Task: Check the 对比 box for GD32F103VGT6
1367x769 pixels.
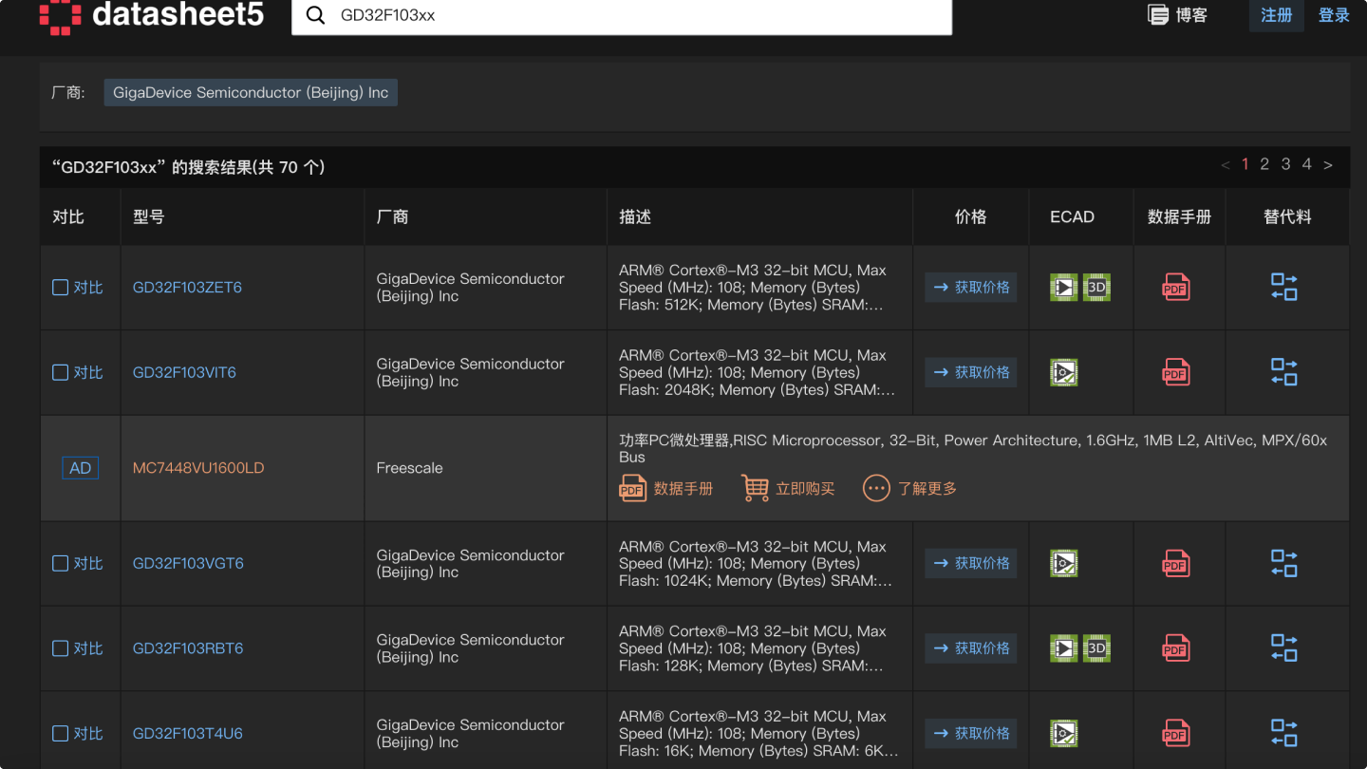Action: click(x=60, y=563)
